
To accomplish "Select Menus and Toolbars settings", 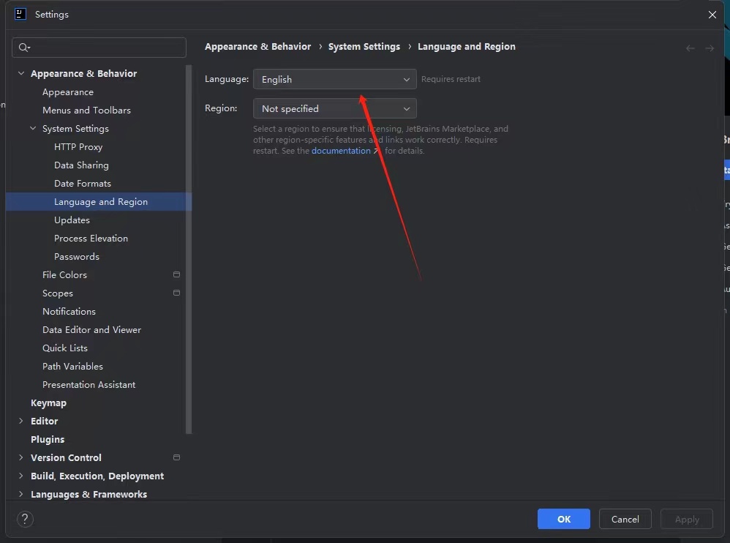I will click(86, 111).
